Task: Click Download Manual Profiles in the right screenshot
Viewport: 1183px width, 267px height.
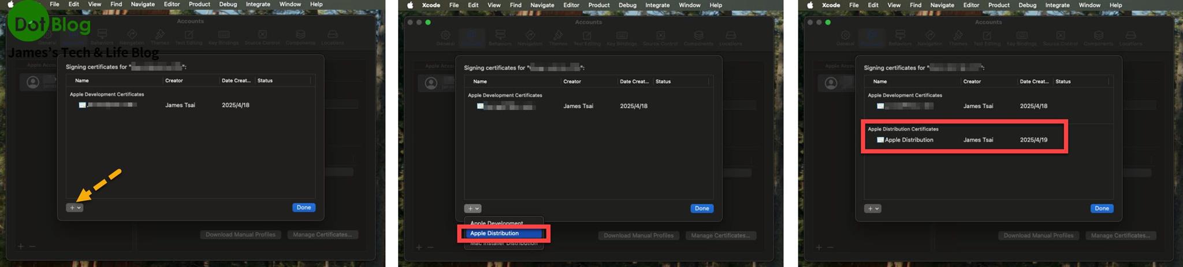Action: tap(1038, 236)
